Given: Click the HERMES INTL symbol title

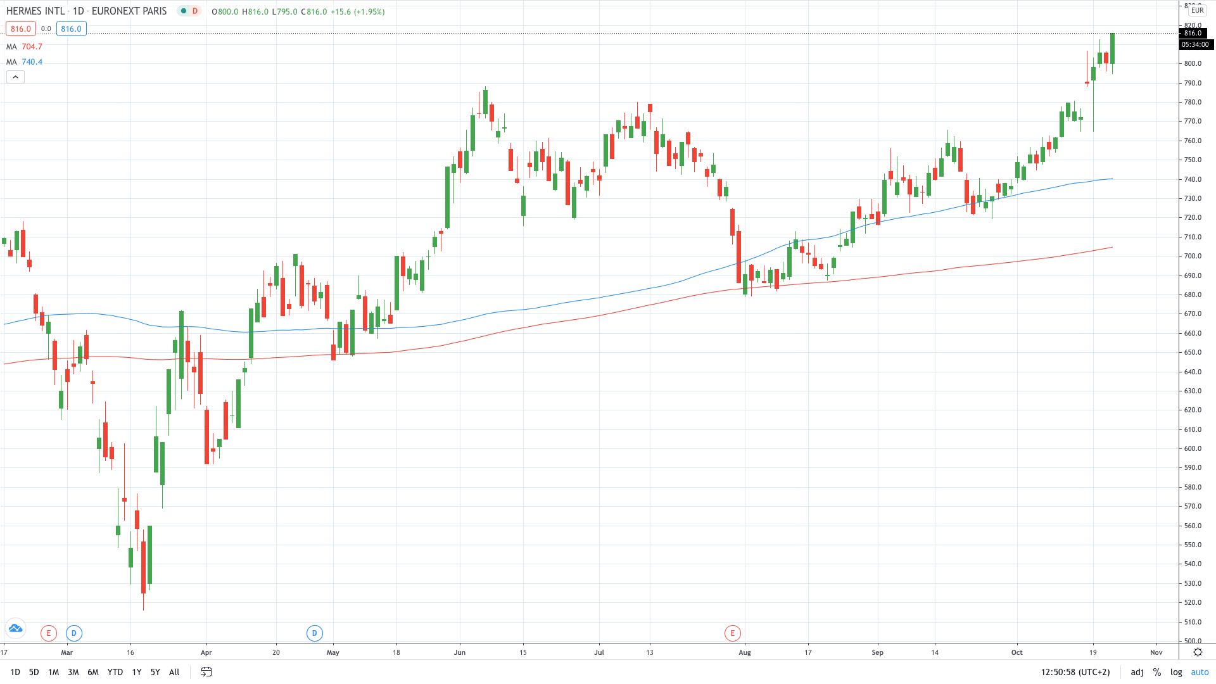Looking at the screenshot, I should (35, 11).
